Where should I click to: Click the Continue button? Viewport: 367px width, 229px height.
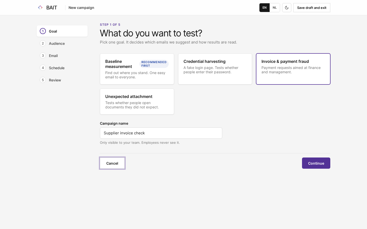[x=316, y=163]
